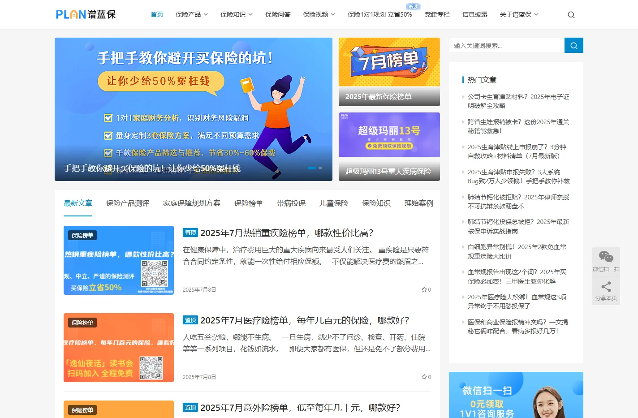Open hot article 肺结节钙化被拒赔
Viewport: 638px width, 418px height.
tap(518, 202)
